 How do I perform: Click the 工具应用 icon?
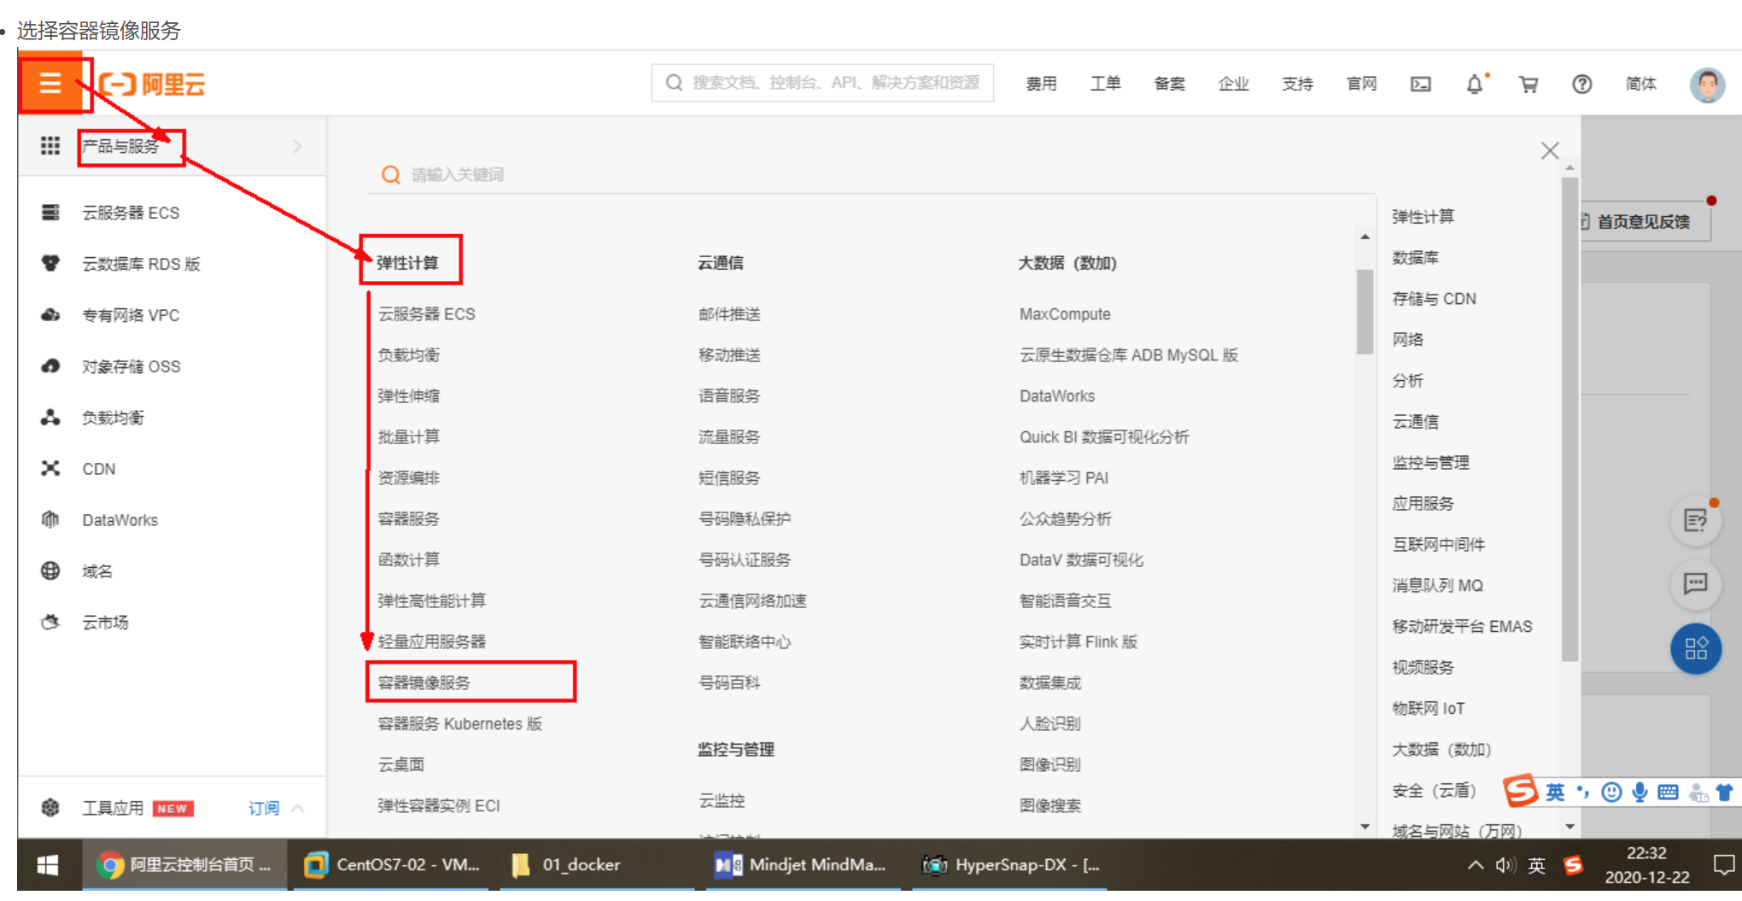[50, 808]
